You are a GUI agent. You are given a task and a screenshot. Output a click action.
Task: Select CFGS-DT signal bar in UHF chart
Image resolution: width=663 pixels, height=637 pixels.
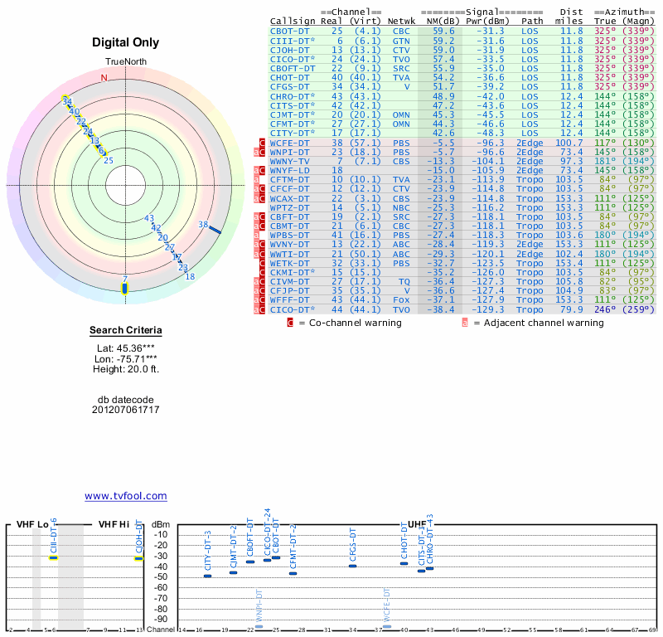coord(352,565)
